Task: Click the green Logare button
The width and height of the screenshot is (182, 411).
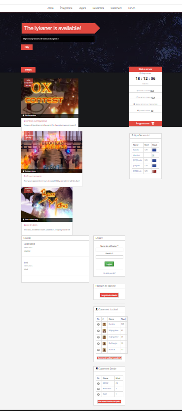Action: tap(109, 264)
